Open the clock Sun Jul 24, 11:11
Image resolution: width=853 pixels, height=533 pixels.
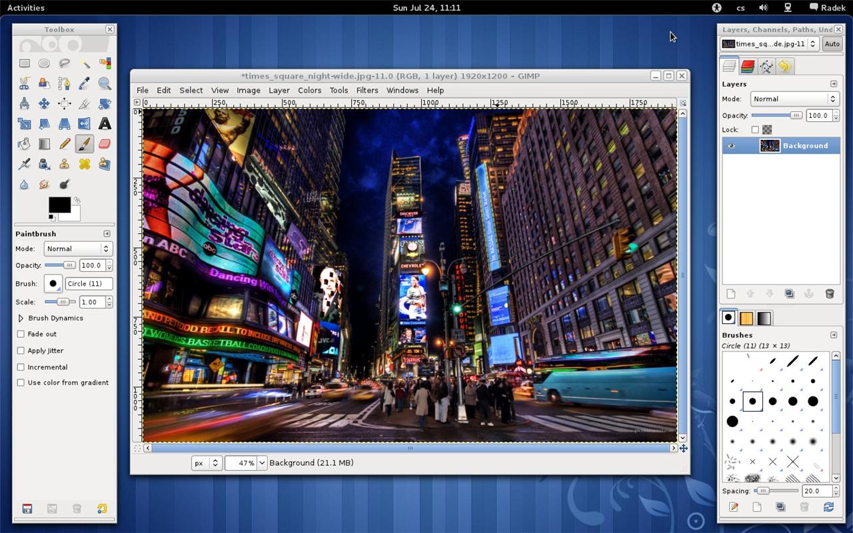(x=426, y=8)
